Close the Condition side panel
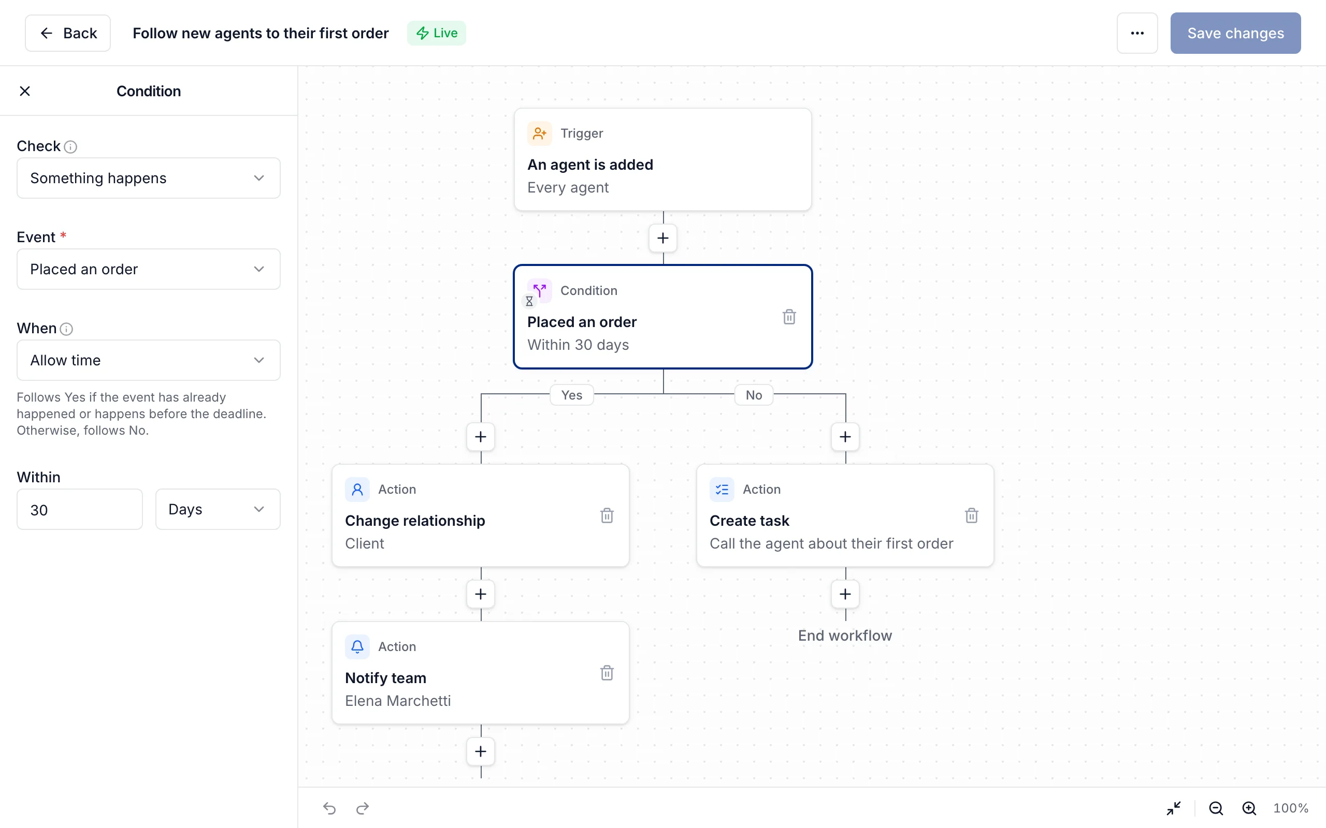The height and width of the screenshot is (828, 1326). (25, 91)
